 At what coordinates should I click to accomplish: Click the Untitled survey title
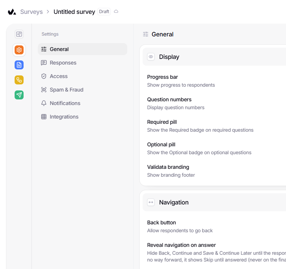pyautogui.click(x=74, y=12)
